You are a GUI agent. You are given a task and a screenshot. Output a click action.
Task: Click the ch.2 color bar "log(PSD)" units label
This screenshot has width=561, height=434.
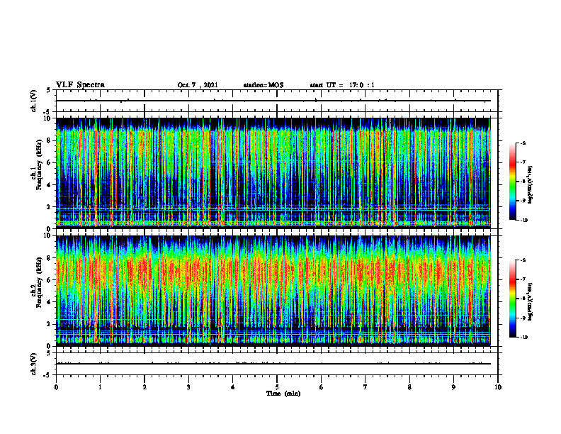[x=531, y=301]
